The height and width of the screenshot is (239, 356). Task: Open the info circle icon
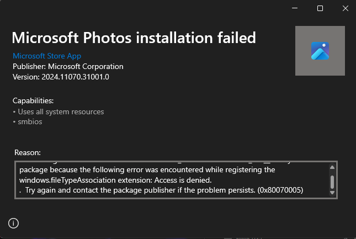tap(13, 224)
